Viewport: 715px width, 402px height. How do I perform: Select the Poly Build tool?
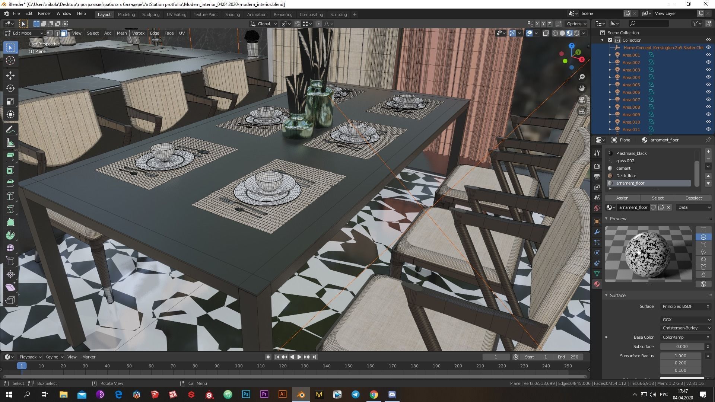(x=10, y=222)
